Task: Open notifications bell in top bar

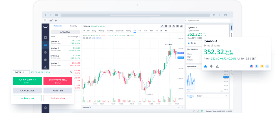Action: pos(56,21)
